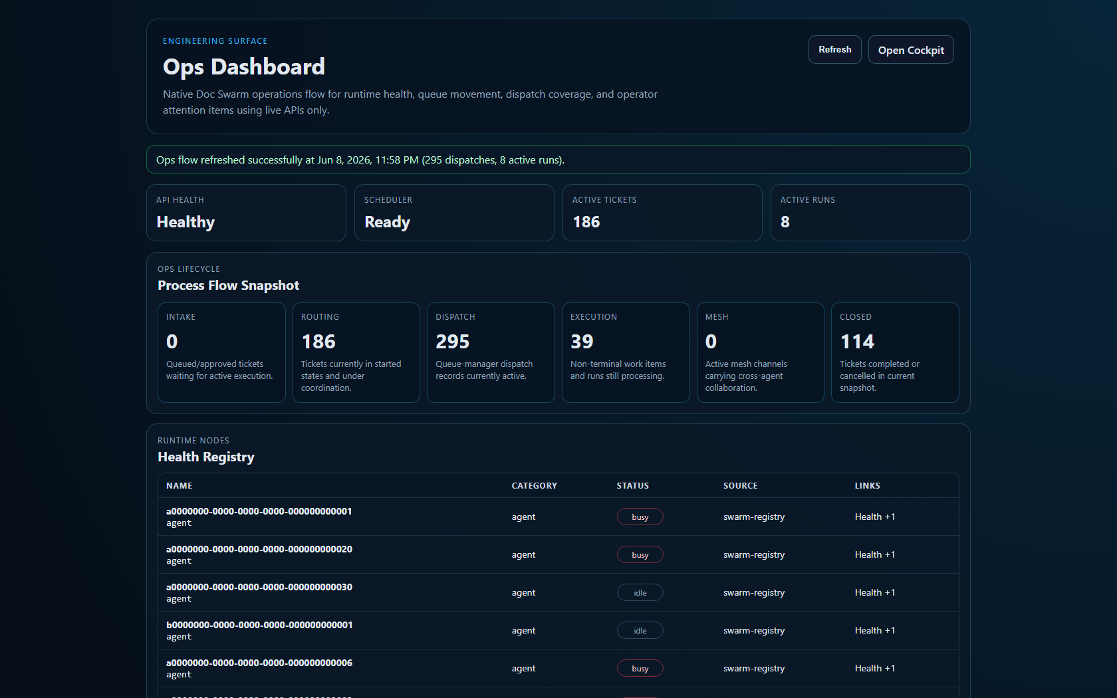
Task: Click swarm-registry source for node ending 000020
Action: (x=754, y=555)
